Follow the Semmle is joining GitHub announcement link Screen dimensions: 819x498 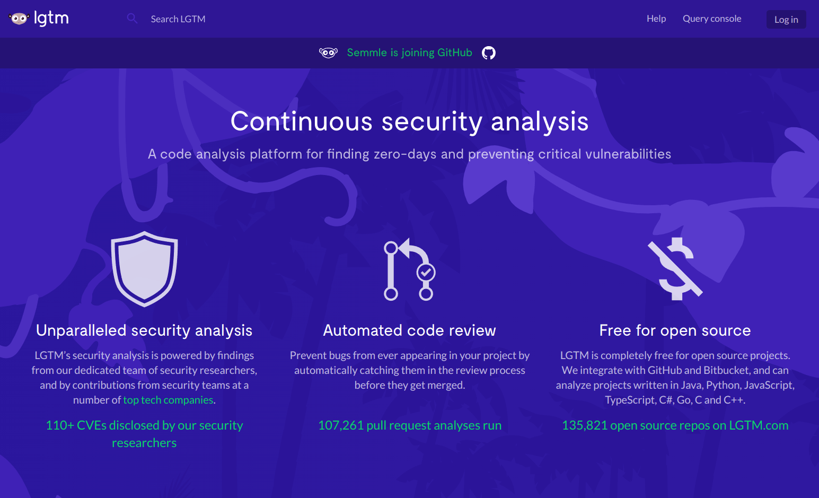coord(409,53)
